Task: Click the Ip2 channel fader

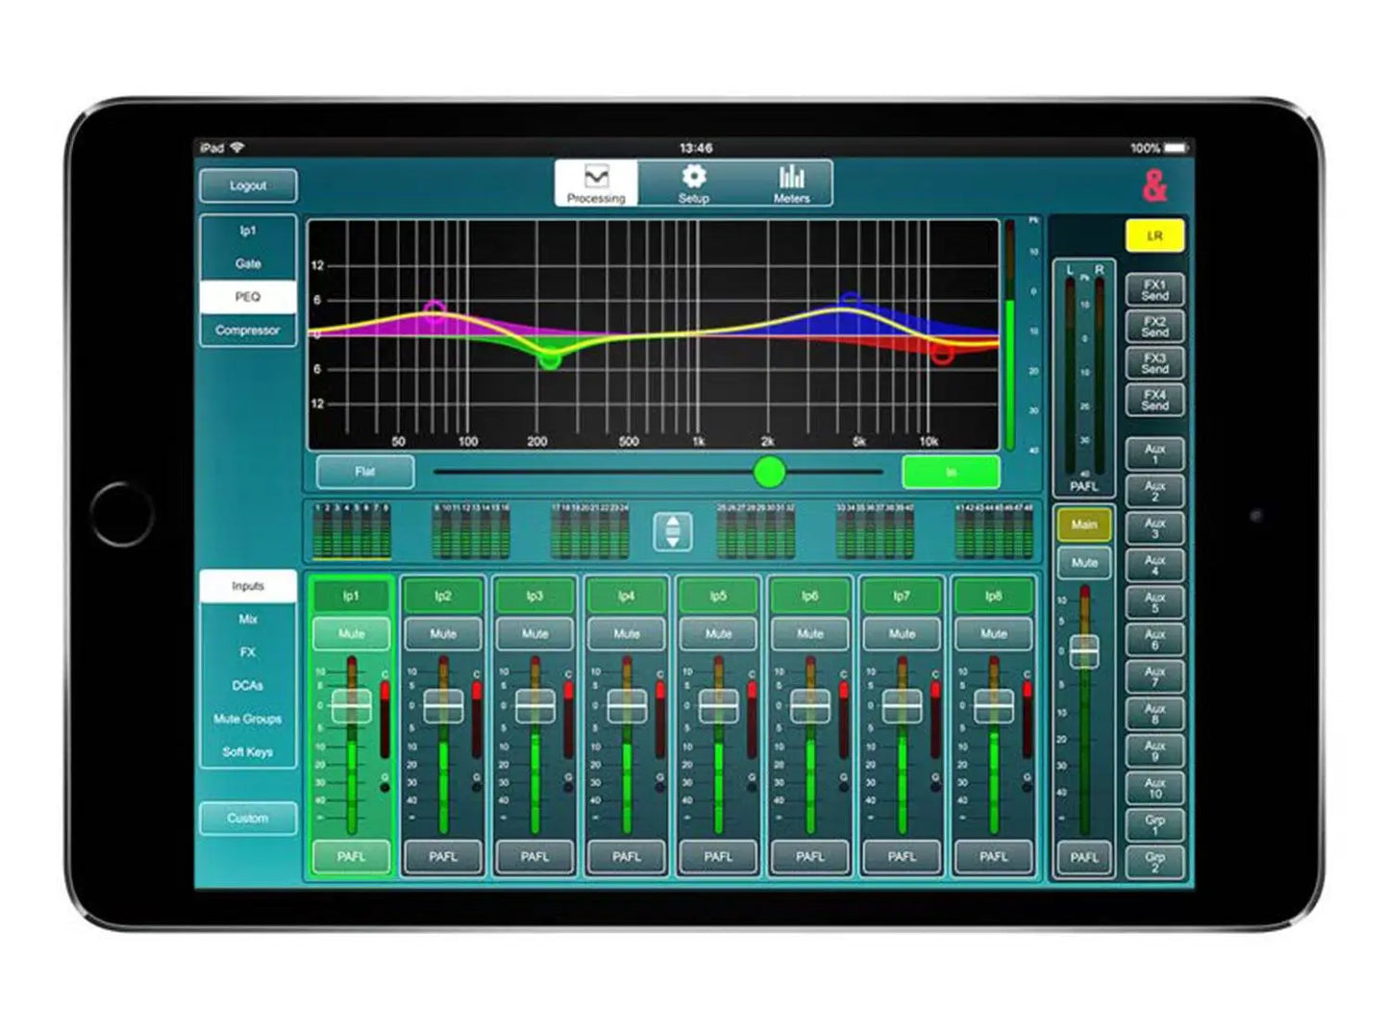Action: pos(443,706)
